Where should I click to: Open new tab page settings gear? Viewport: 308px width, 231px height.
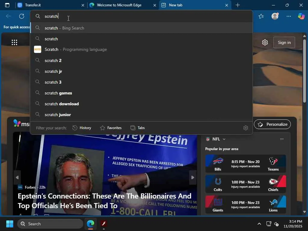tap(265, 42)
